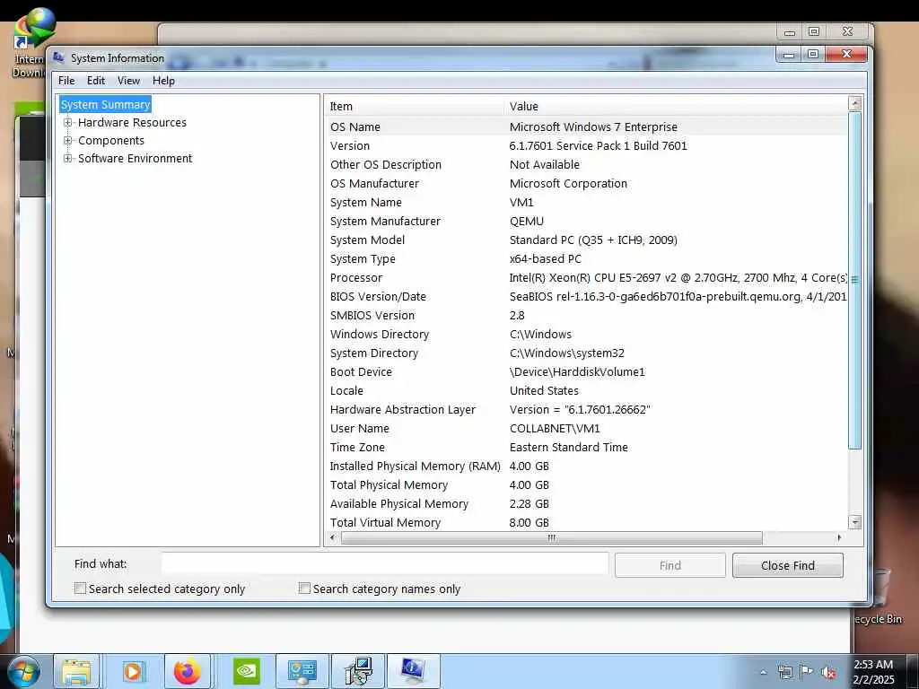This screenshot has width=919, height=689.
Task: Select the User Name row
Action: [x=588, y=428]
